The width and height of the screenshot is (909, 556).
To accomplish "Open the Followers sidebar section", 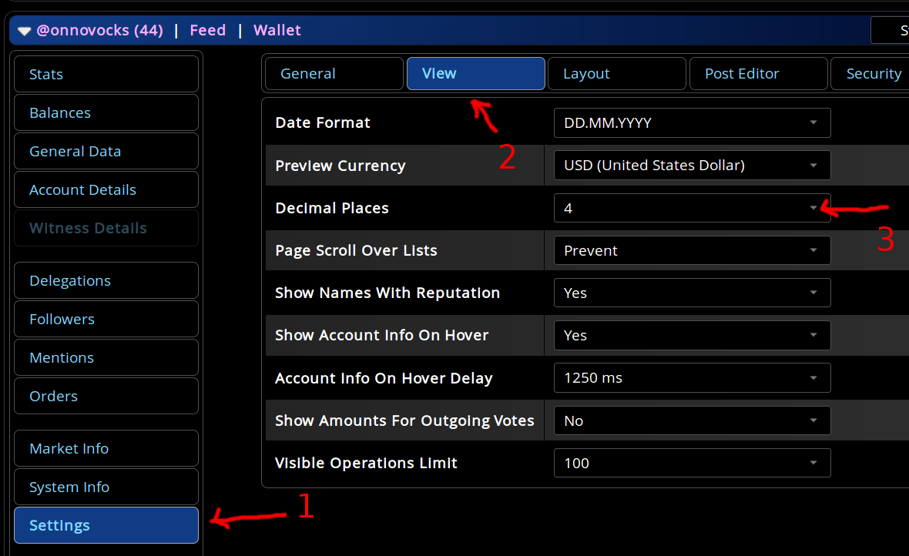I will tap(106, 319).
